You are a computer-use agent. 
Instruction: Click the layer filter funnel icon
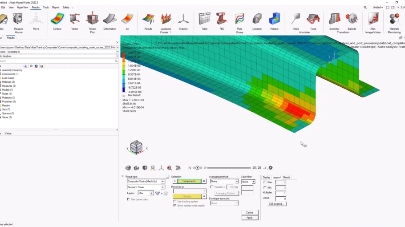pyautogui.click(x=158, y=193)
